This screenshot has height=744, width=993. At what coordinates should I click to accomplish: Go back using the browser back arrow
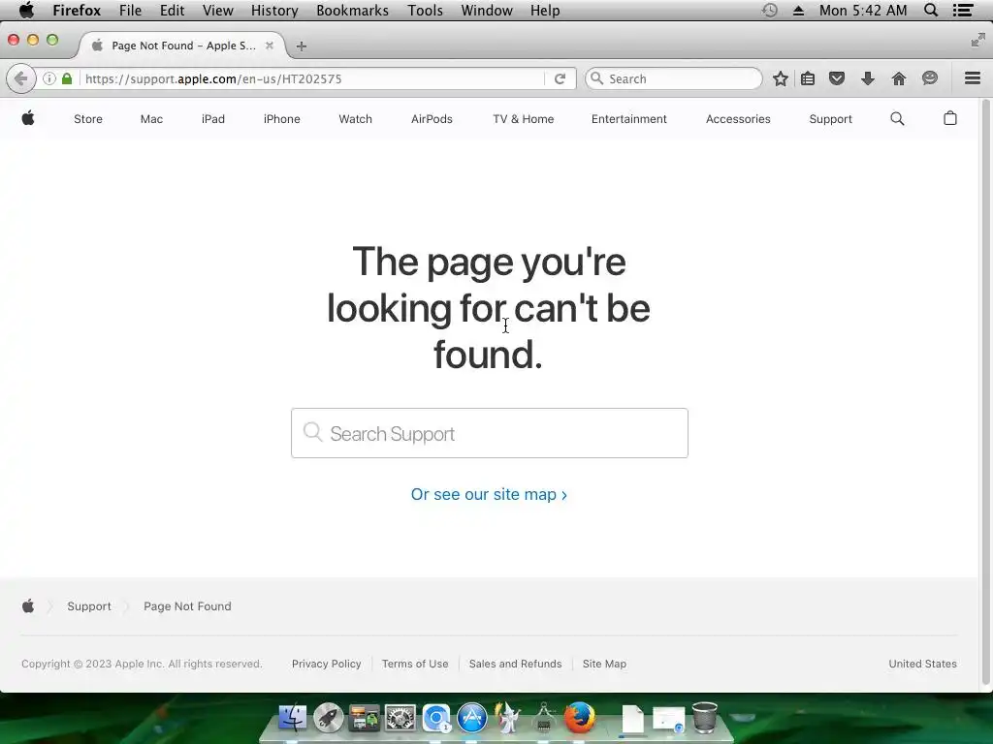[21, 79]
